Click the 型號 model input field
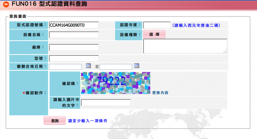257x139 pixels. (x=74, y=58)
